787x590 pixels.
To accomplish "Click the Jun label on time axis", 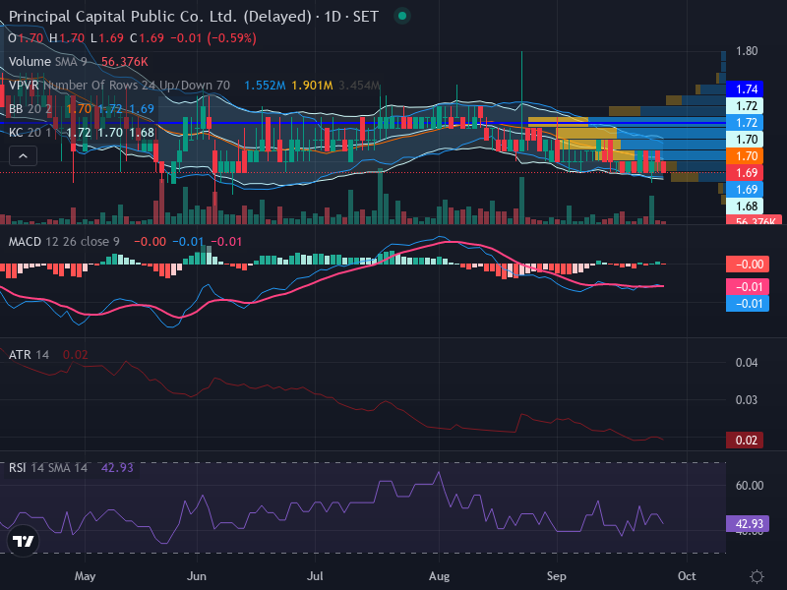I will [197, 576].
